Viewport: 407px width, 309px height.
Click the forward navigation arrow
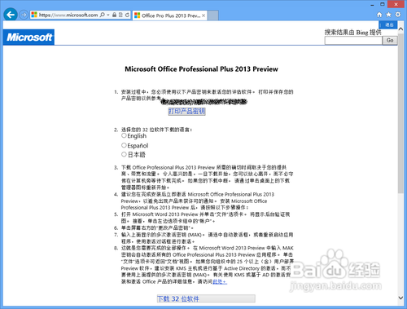(24, 15)
